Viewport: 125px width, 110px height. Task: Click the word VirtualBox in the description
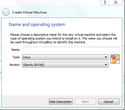45,42
